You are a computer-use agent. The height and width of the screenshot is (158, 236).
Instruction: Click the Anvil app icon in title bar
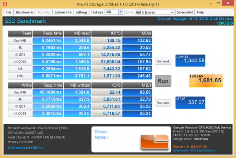(x=5, y=4)
